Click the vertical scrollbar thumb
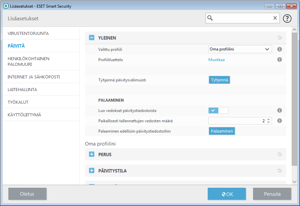Viewport: 300px width, 206px height. pos(294,99)
